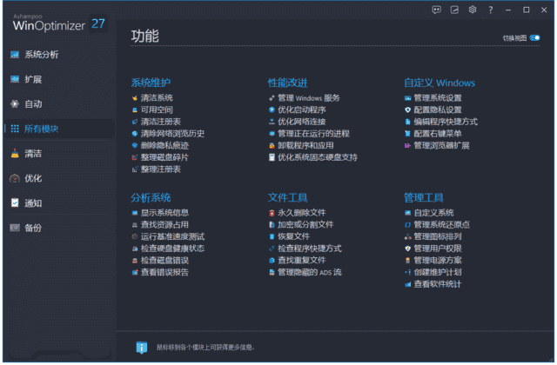This screenshot has width=557, height=365.
Task: Open the help question mark icon
Action: (491, 10)
